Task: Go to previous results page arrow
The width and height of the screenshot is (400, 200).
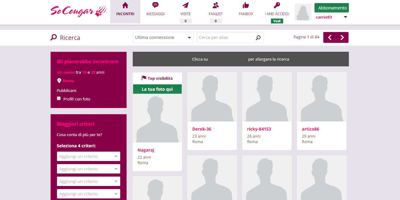Action: (330, 37)
